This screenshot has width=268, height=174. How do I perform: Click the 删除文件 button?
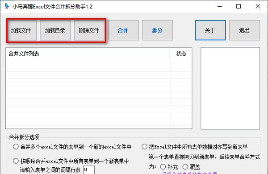pos(89,30)
